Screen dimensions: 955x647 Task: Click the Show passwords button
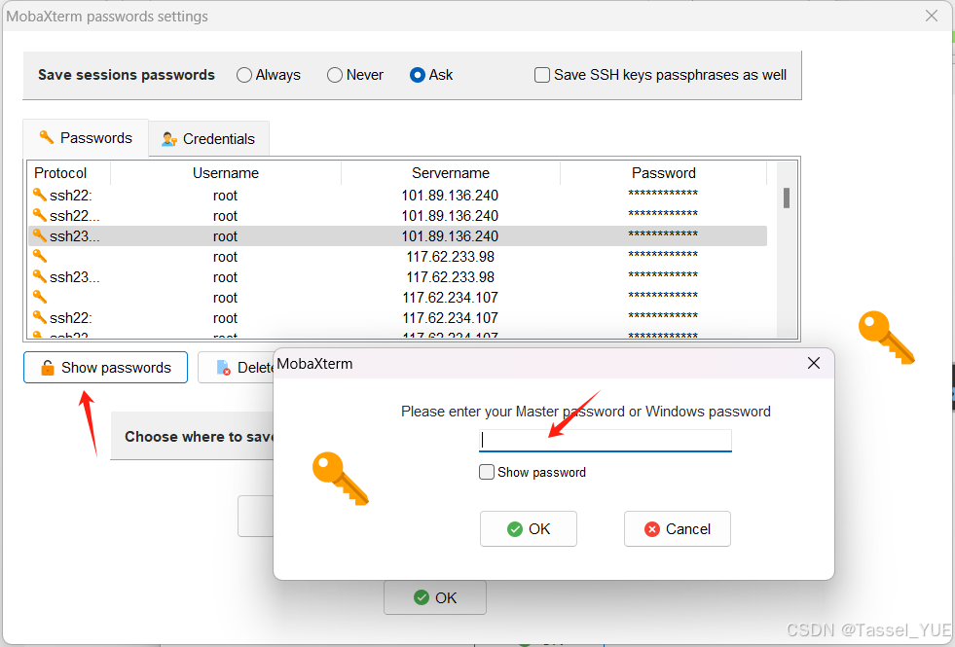(105, 368)
